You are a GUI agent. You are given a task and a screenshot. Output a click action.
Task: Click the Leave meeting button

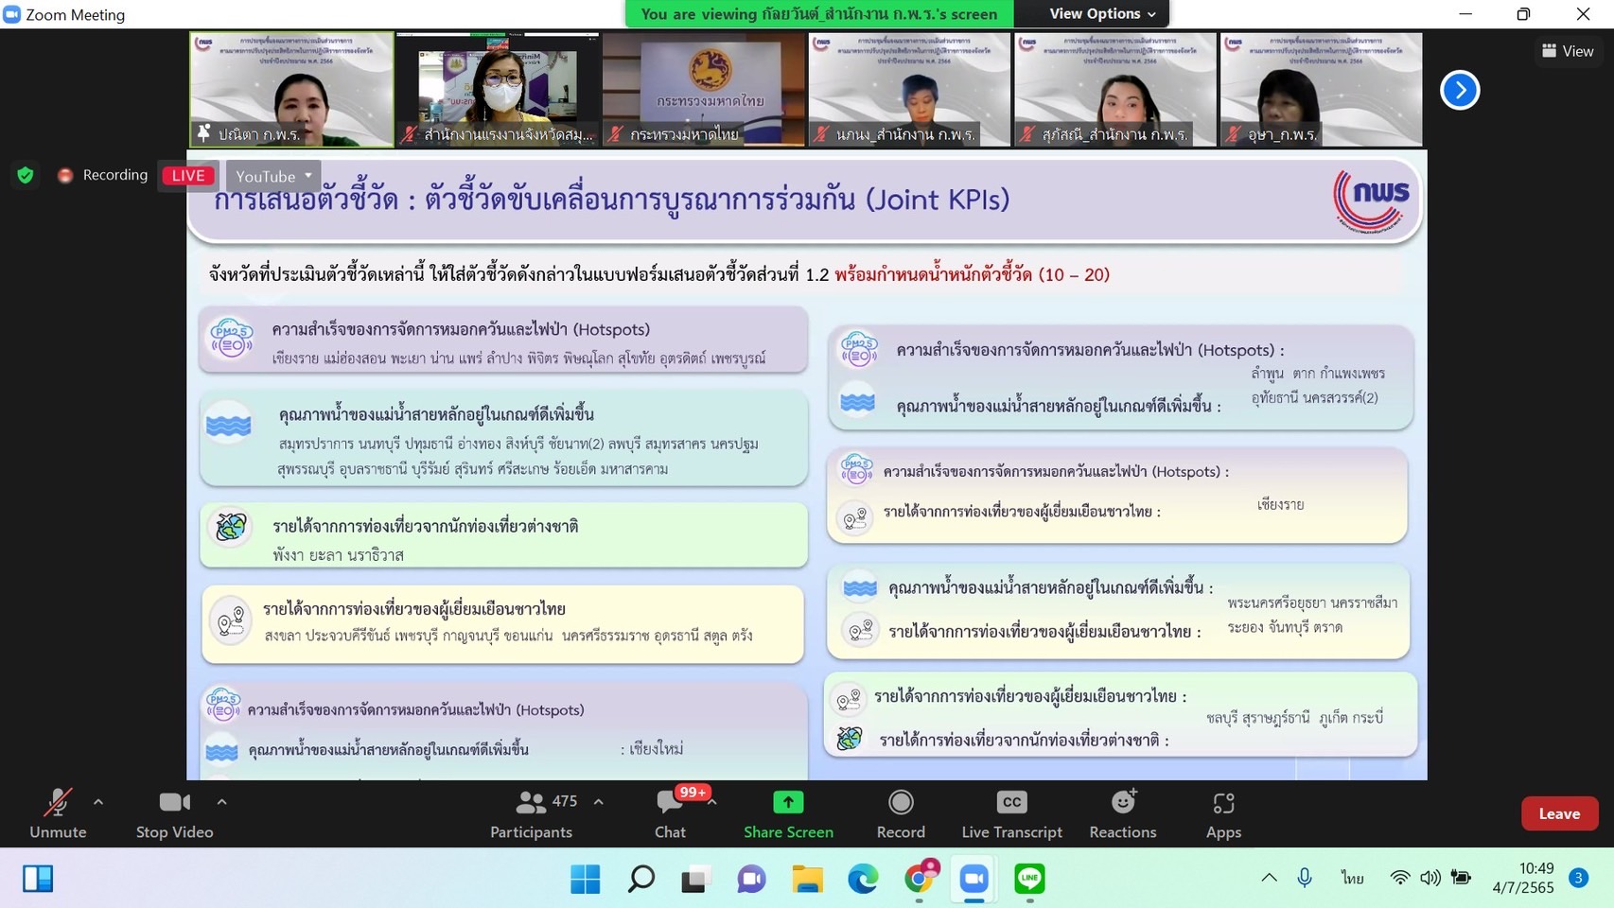(x=1558, y=813)
